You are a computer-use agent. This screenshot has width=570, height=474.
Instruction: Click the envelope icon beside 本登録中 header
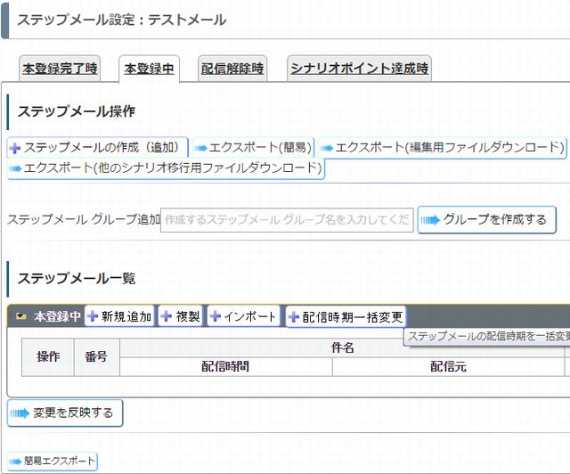21,316
